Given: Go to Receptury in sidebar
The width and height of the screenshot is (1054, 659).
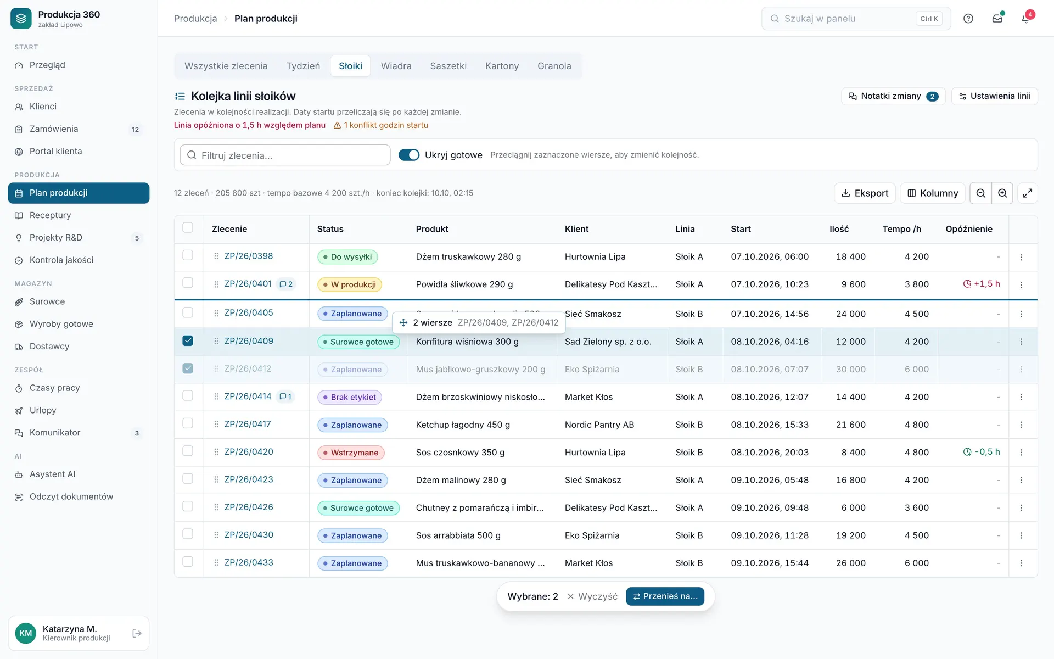Looking at the screenshot, I should [79, 215].
